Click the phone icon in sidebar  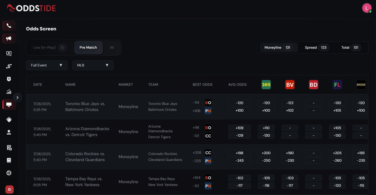coord(9,26)
